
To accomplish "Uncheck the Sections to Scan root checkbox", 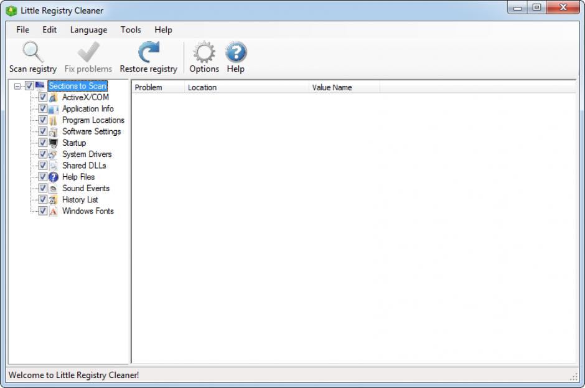I will (29, 86).
